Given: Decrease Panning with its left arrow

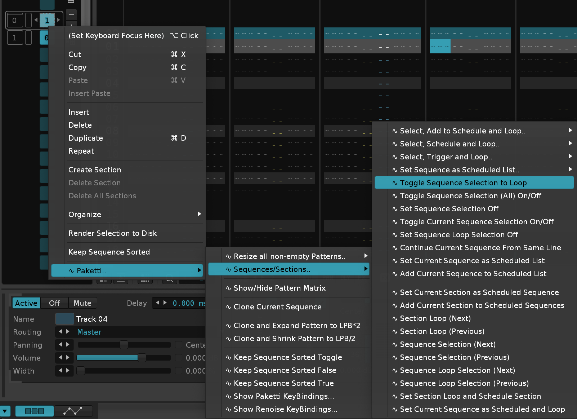Looking at the screenshot, I should click(x=61, y=345).
